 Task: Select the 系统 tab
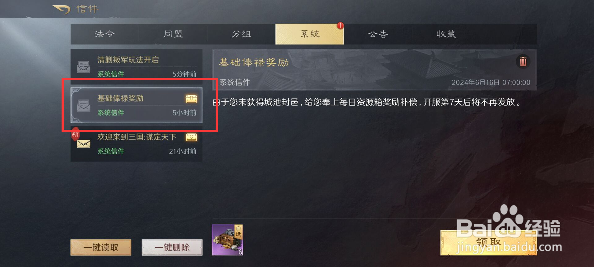point(309,34)
